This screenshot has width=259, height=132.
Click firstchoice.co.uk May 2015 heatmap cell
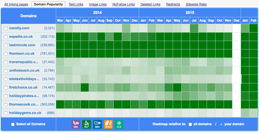coord(177,87)
